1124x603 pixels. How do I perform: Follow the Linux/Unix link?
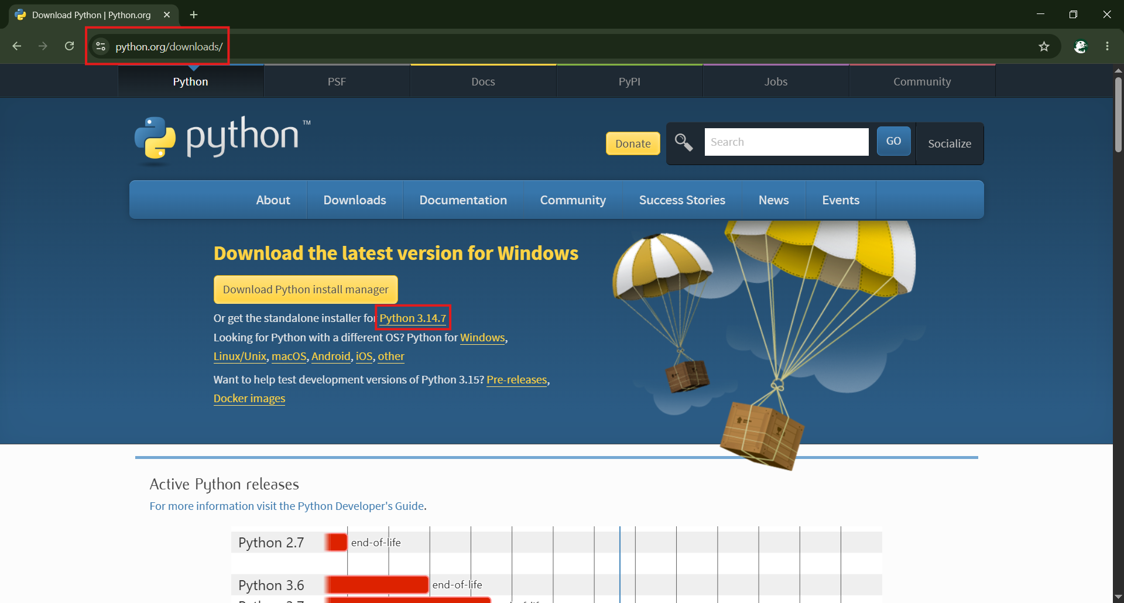[240, 356]
